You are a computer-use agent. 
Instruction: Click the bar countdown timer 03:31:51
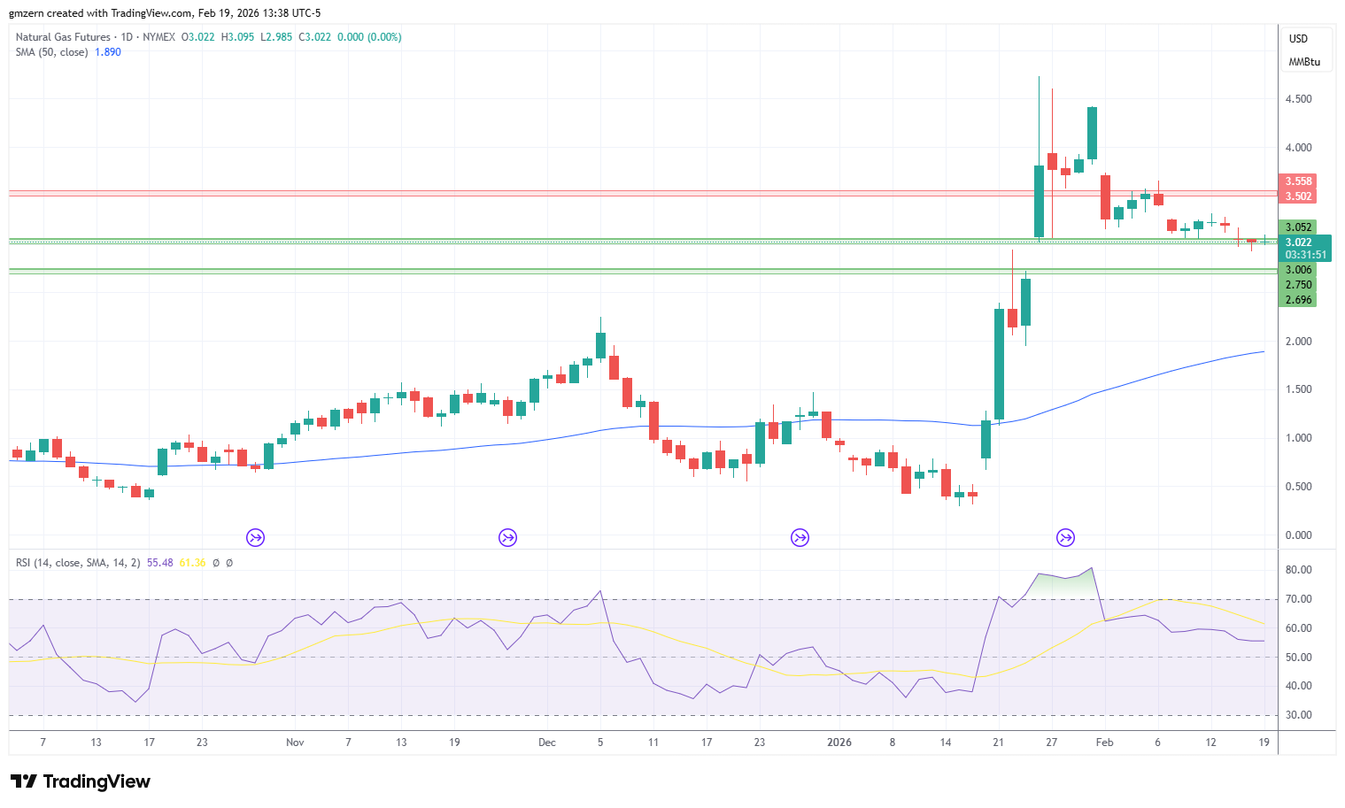point(1305,255)
